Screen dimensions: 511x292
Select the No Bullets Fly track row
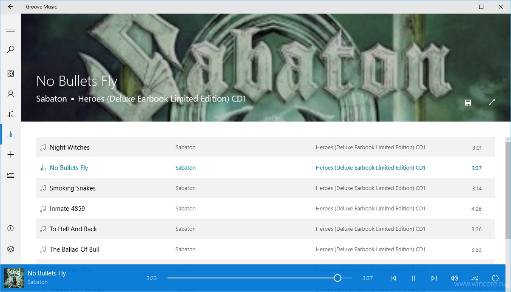(266, 168)
